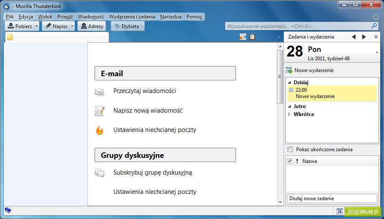The width and height of the screenshot is (384, 219).
Task: Click Nowe wydarzenie button
Action: pyautogui.click(x=310, y=70)
